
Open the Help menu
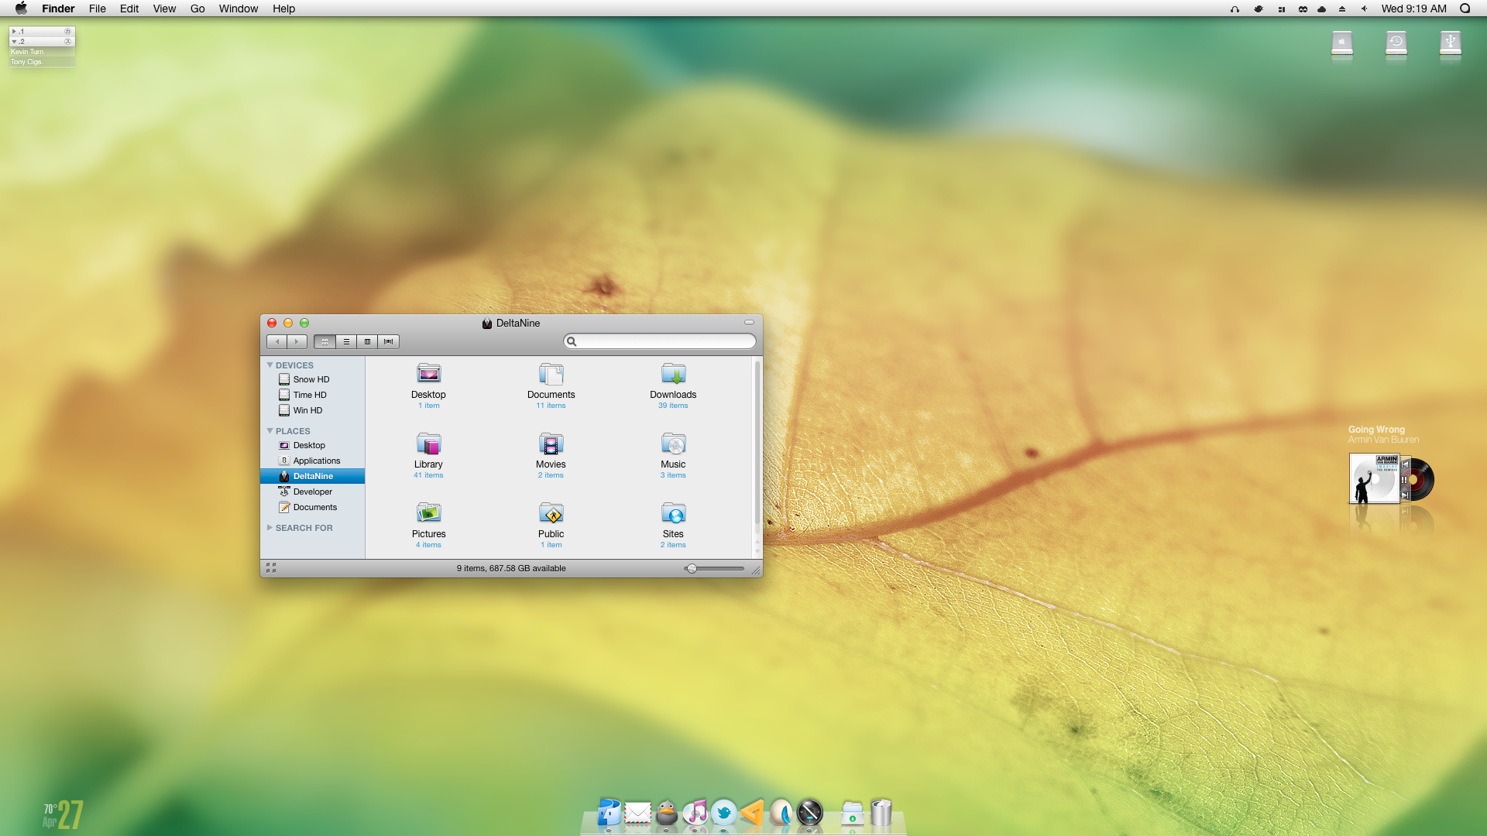point(283,9)
